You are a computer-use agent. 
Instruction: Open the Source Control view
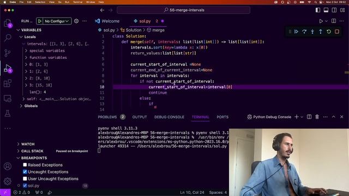[x=8, y=53]
